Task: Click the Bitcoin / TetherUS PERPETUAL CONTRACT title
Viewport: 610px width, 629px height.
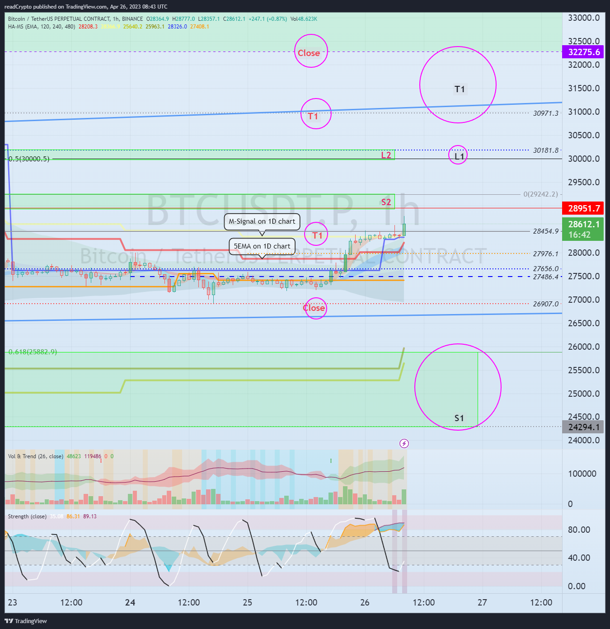Action: pyautogui.click(x=59, y=19)
